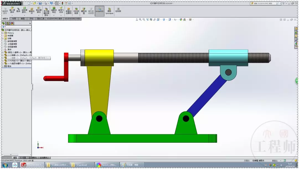Switch to the SOLIDWORKS MBD tab
This screenshot has height=169, width=299.
coord(72,19)
